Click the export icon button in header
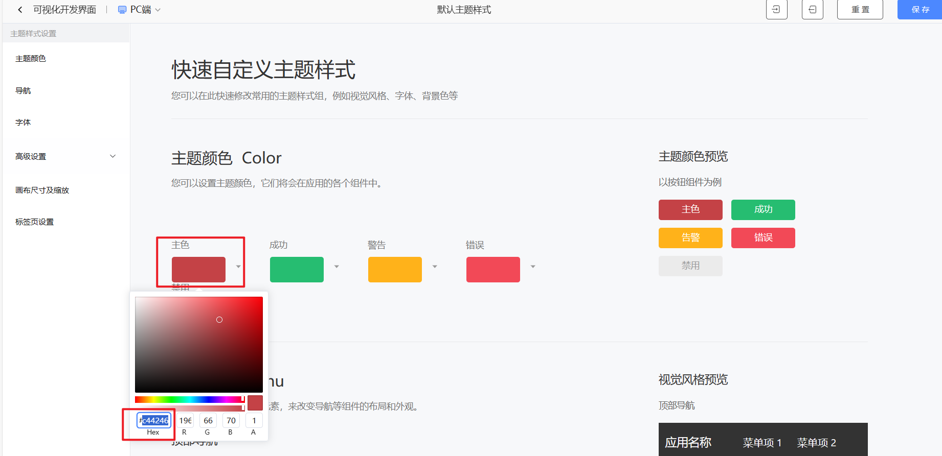Image resolution: width=942 pixels, height=456 pixels. tap(812, 9)
